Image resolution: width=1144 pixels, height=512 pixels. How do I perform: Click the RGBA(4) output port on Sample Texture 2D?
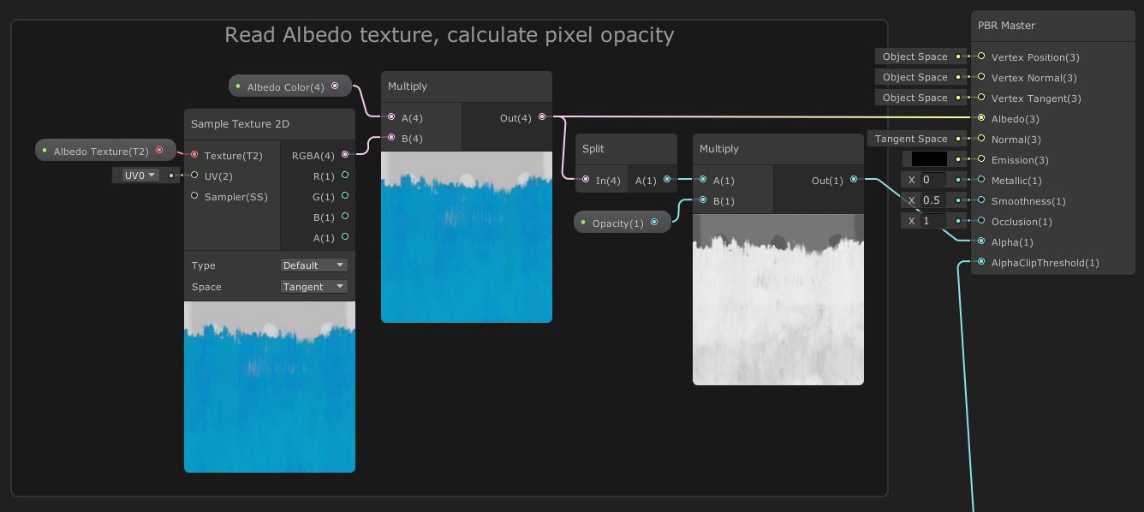coord(345,155)
